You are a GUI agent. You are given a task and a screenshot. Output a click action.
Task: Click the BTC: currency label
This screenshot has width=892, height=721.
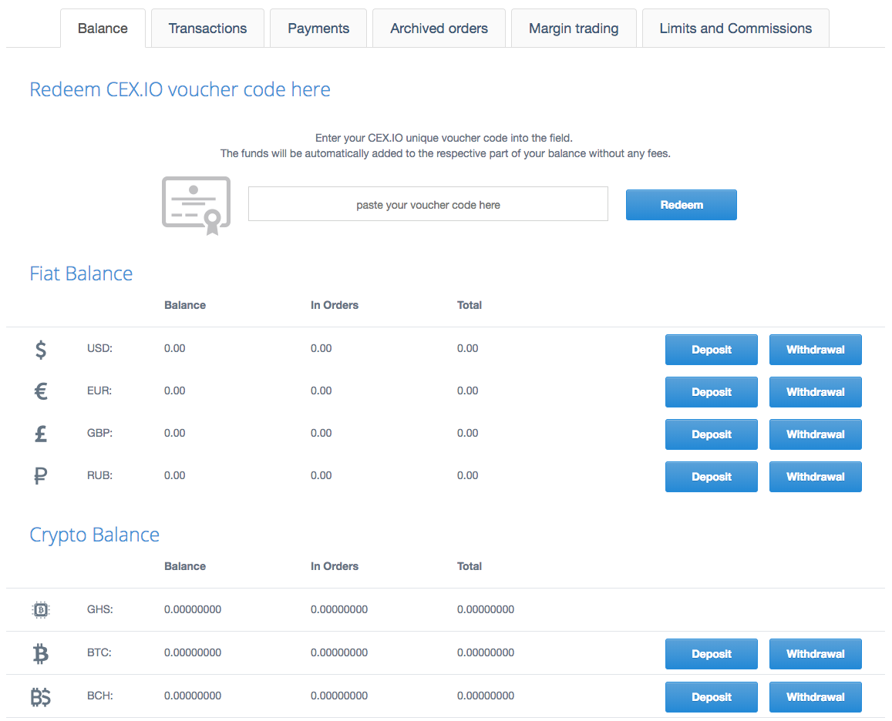pos(99,652)
